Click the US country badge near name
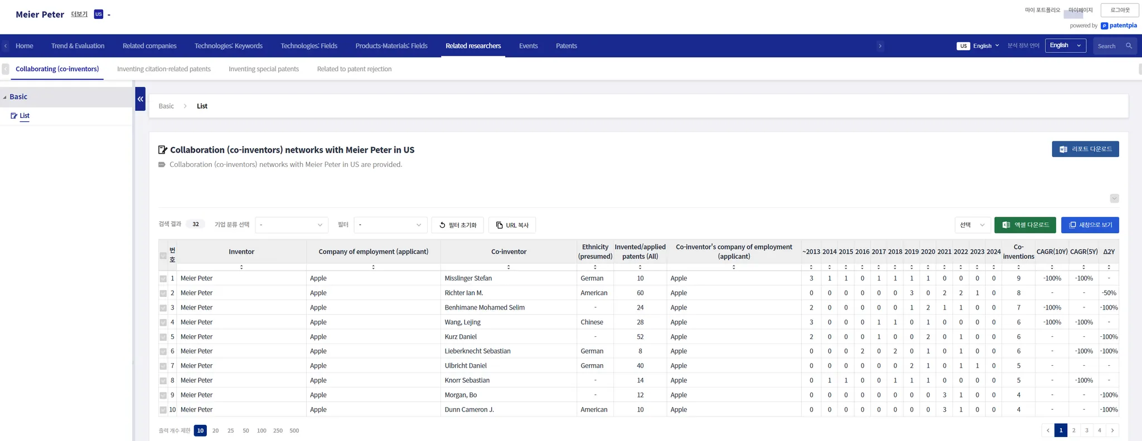 click(x=99, y=14)
